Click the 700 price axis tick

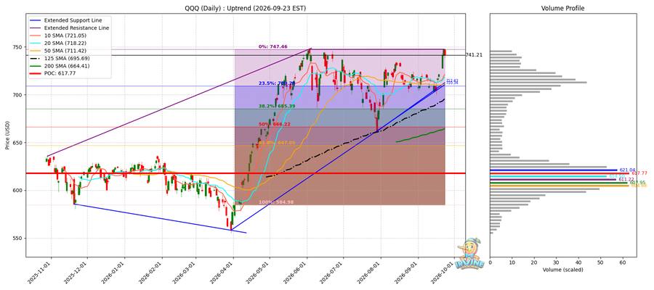[x=19, y=95]
